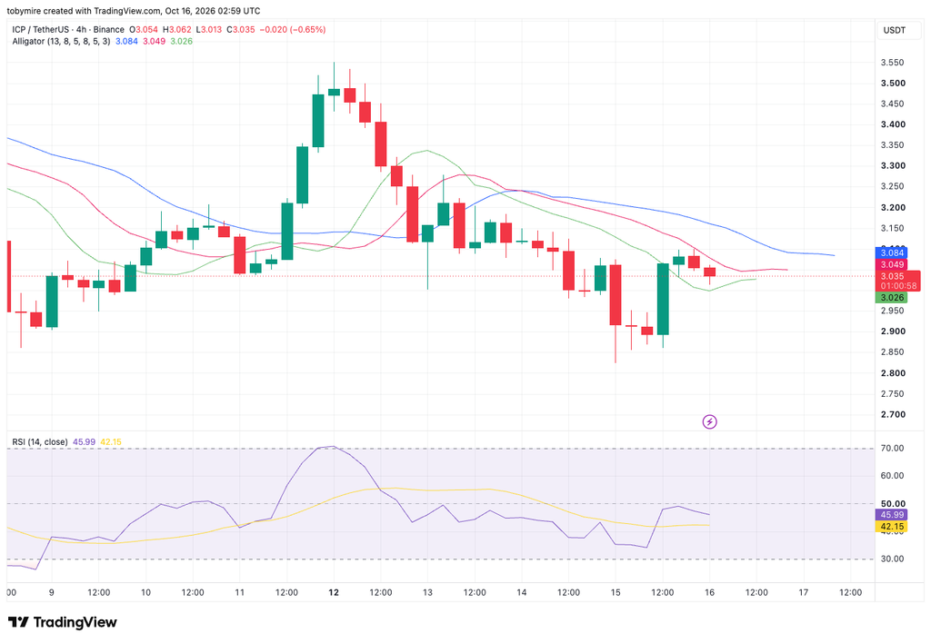This screenshot has width=931, height=643.
Task: Click the Alligator (13, 8, 5, 8, 5, 3) indicator label
Action: click(x=61, y=42)
